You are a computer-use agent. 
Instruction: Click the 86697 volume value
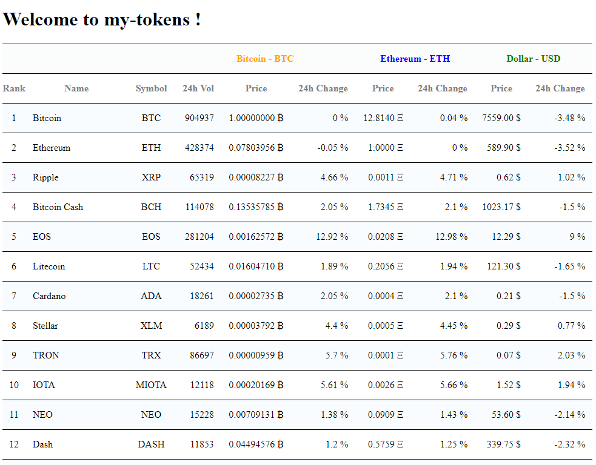point(202,355)
